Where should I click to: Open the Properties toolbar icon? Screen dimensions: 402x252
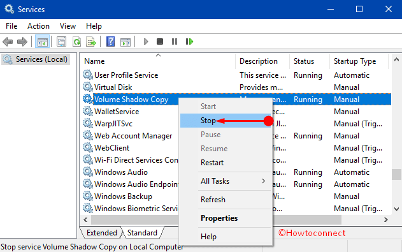tap(62, 41)
